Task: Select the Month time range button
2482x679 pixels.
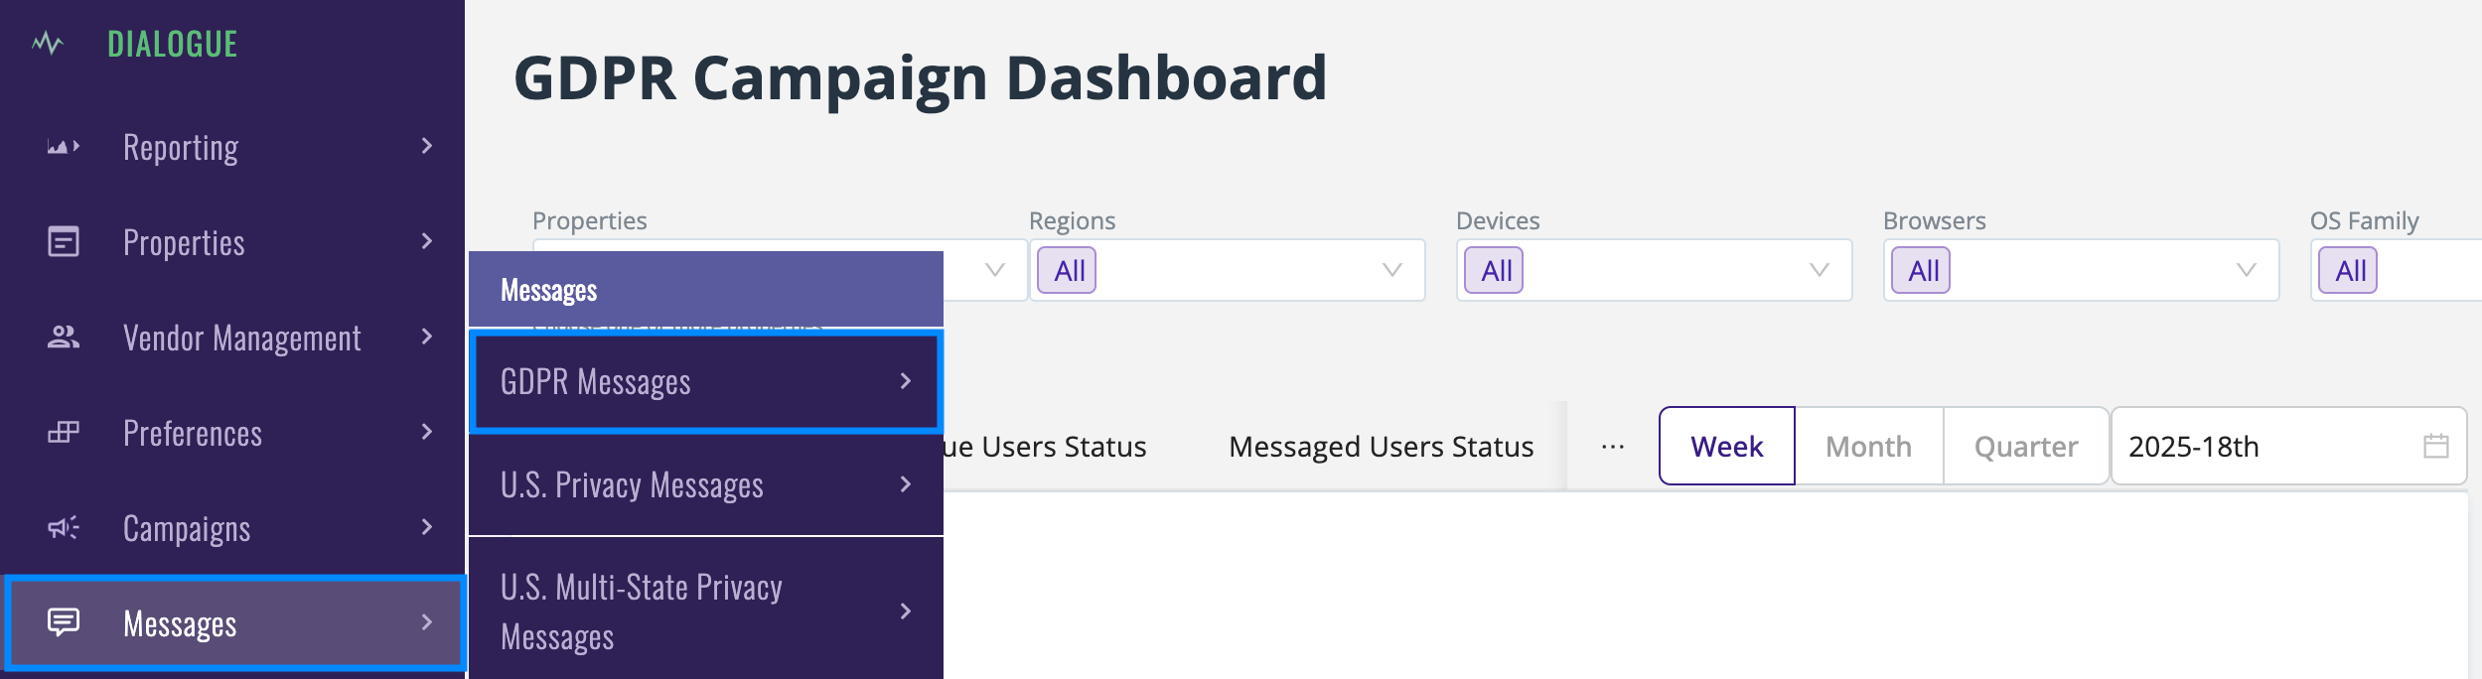Action: pyautogui.click(x=1869, y=446)
